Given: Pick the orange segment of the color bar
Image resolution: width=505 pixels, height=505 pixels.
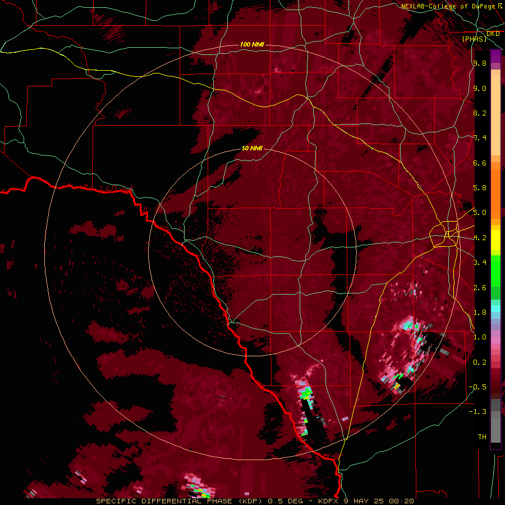Looking at the screenshot, I should click(495, 193).
